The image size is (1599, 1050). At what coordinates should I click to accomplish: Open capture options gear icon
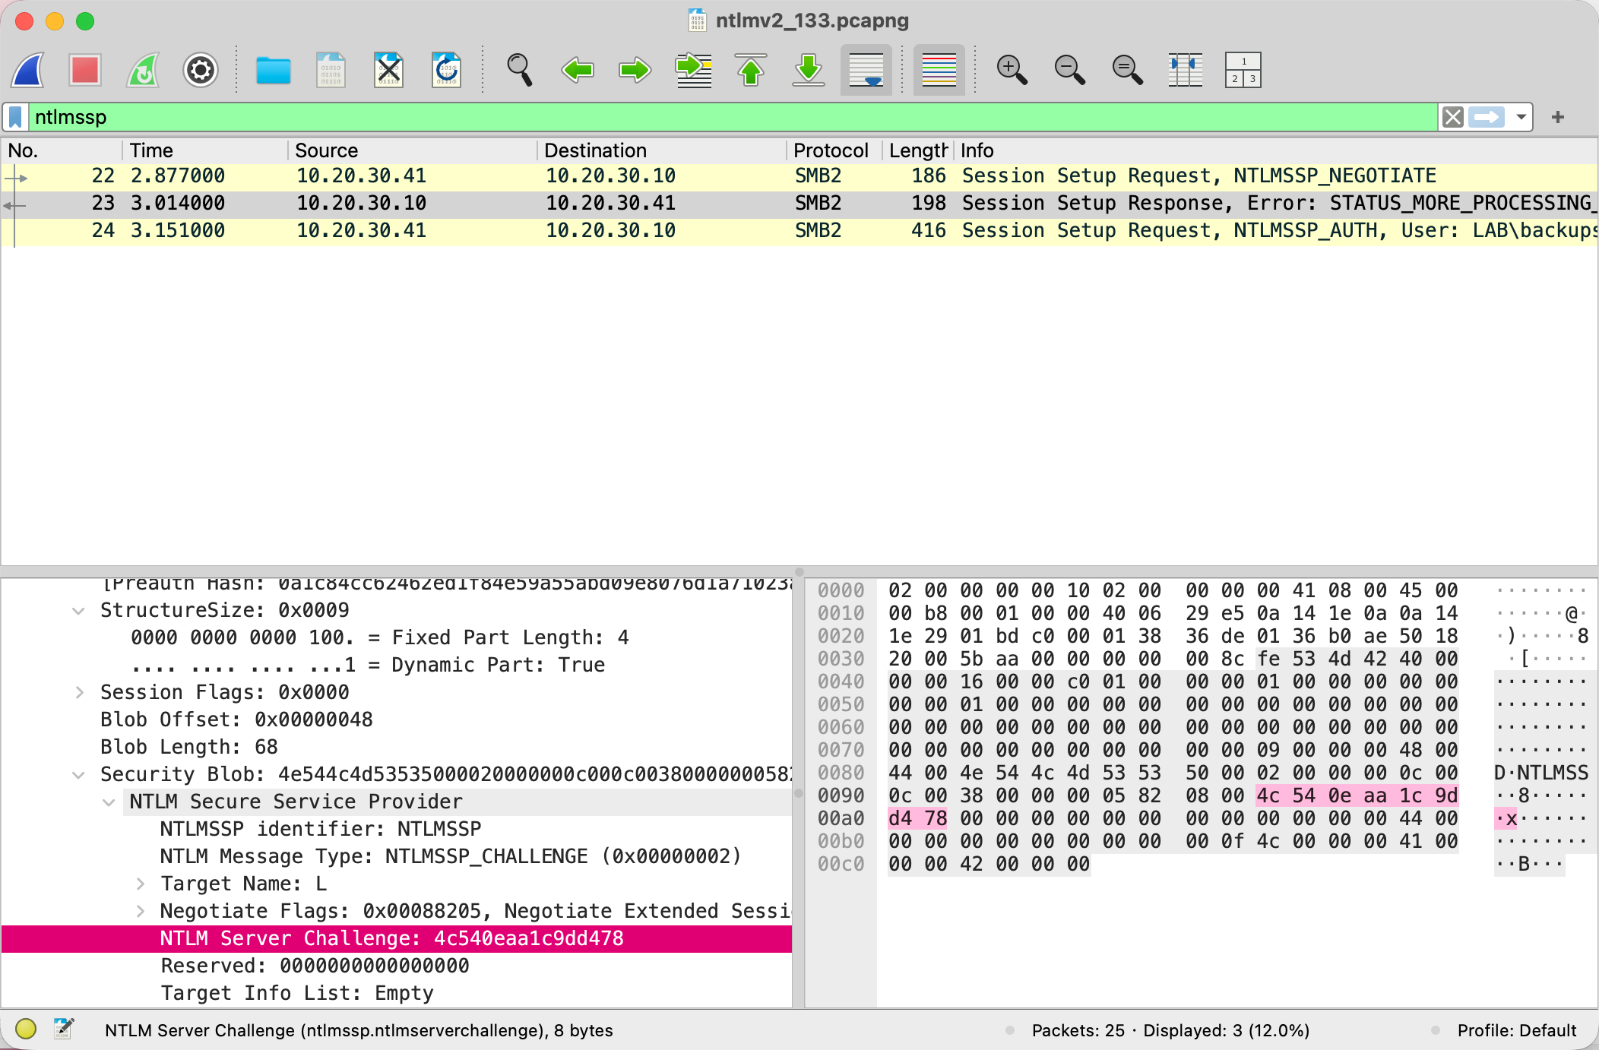tap(201, 70)
